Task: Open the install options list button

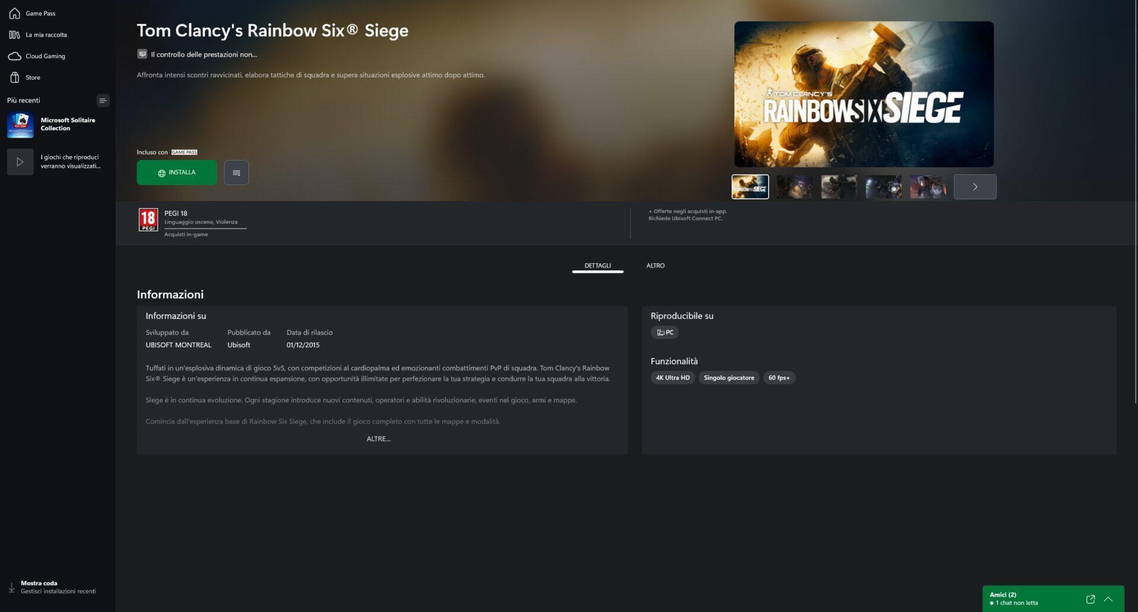Action: [x=236, y=173]
